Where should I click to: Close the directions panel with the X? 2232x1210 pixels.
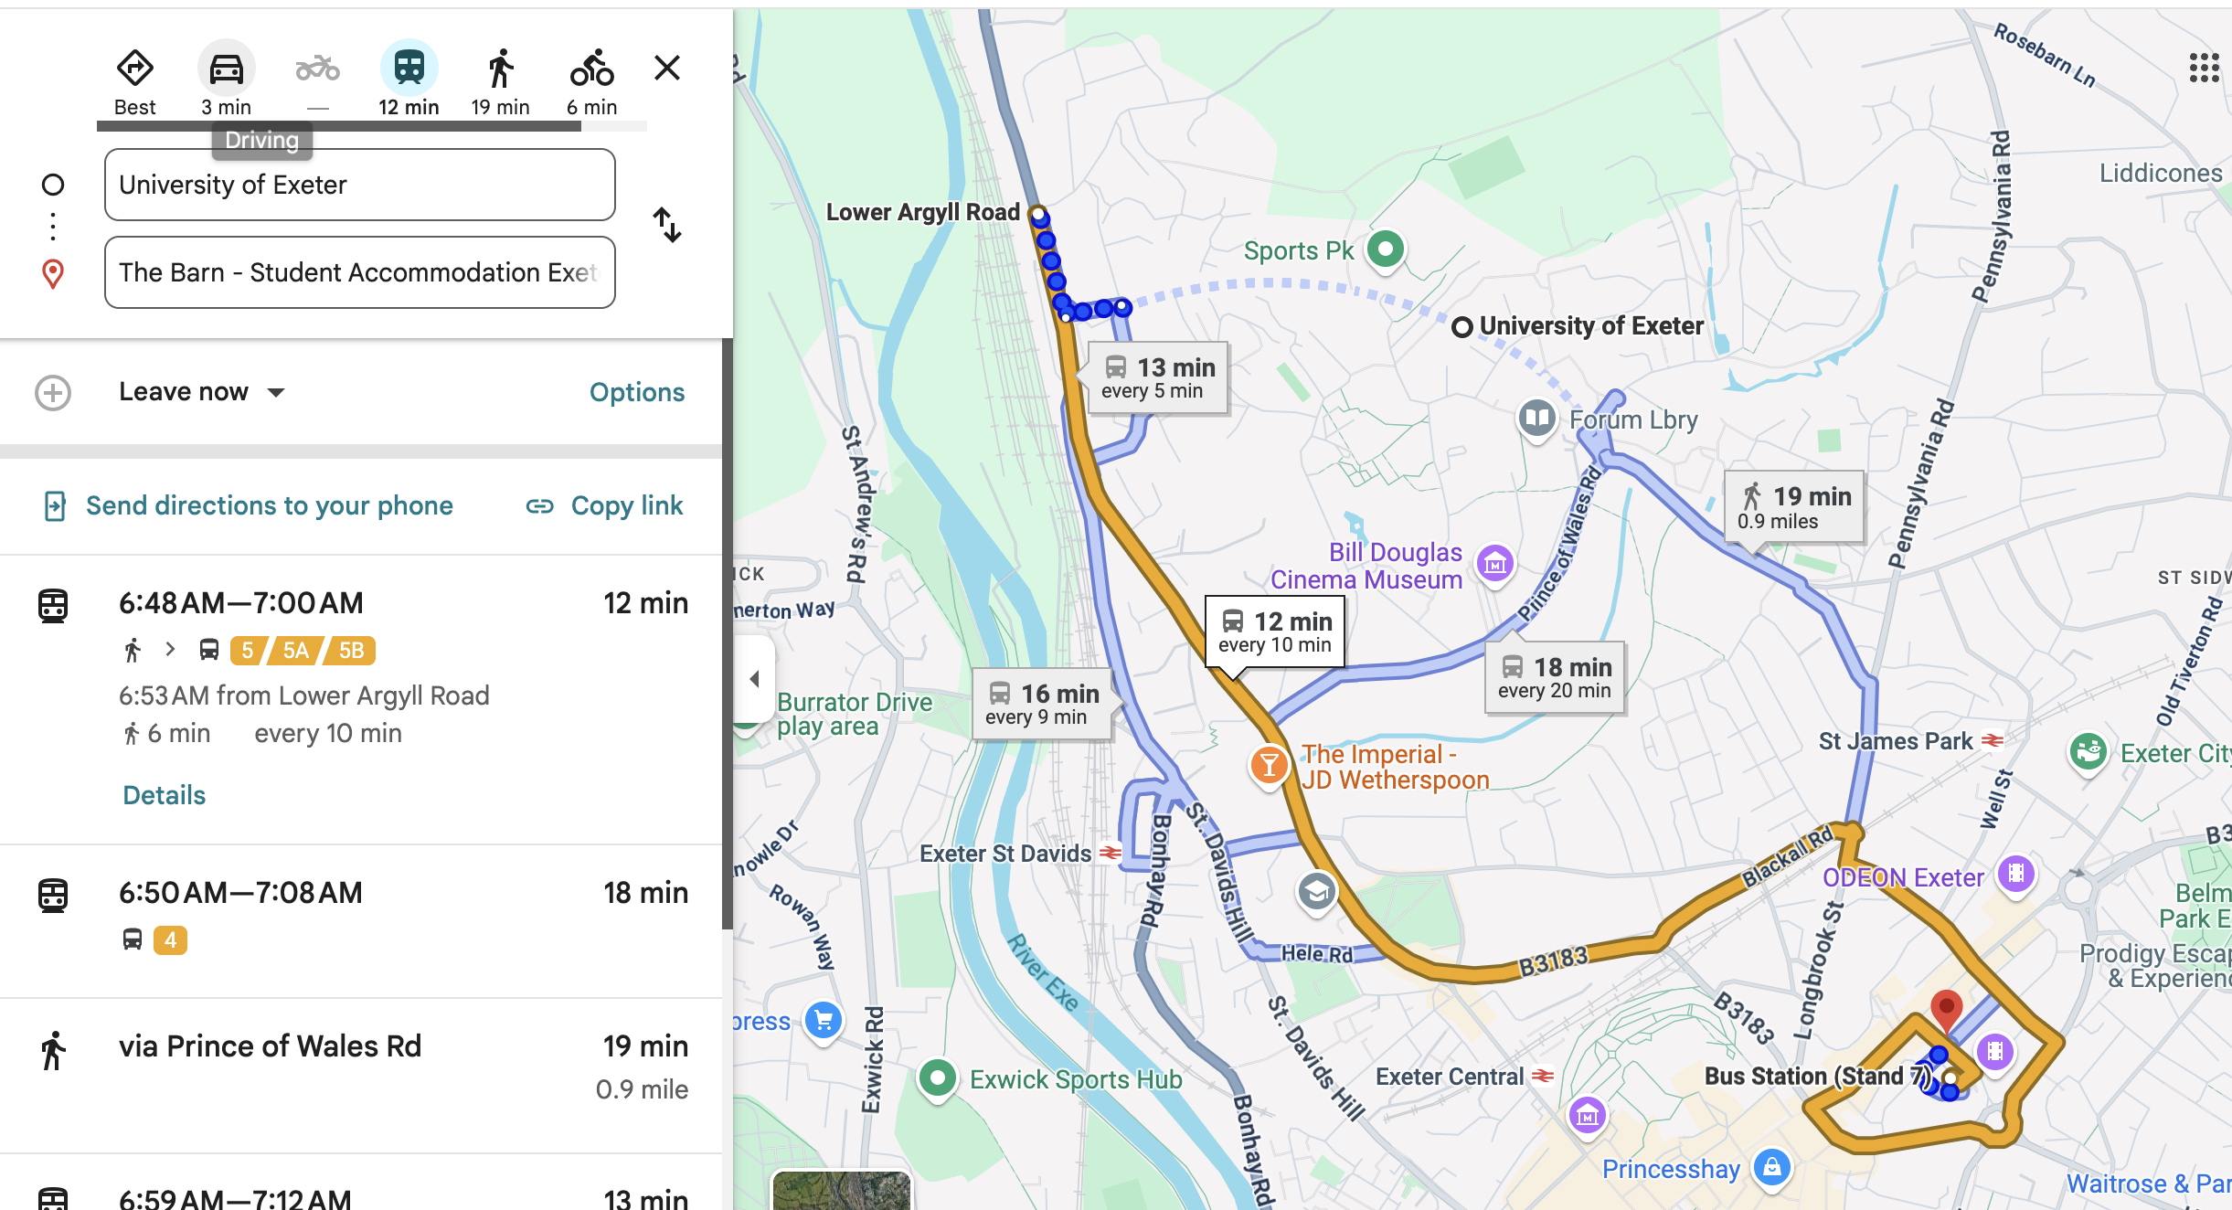(667, 68)
